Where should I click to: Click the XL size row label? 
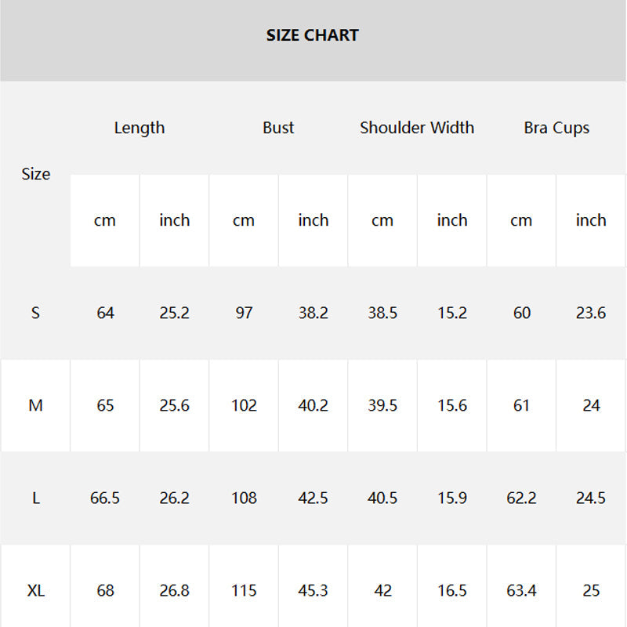point(35,591)
